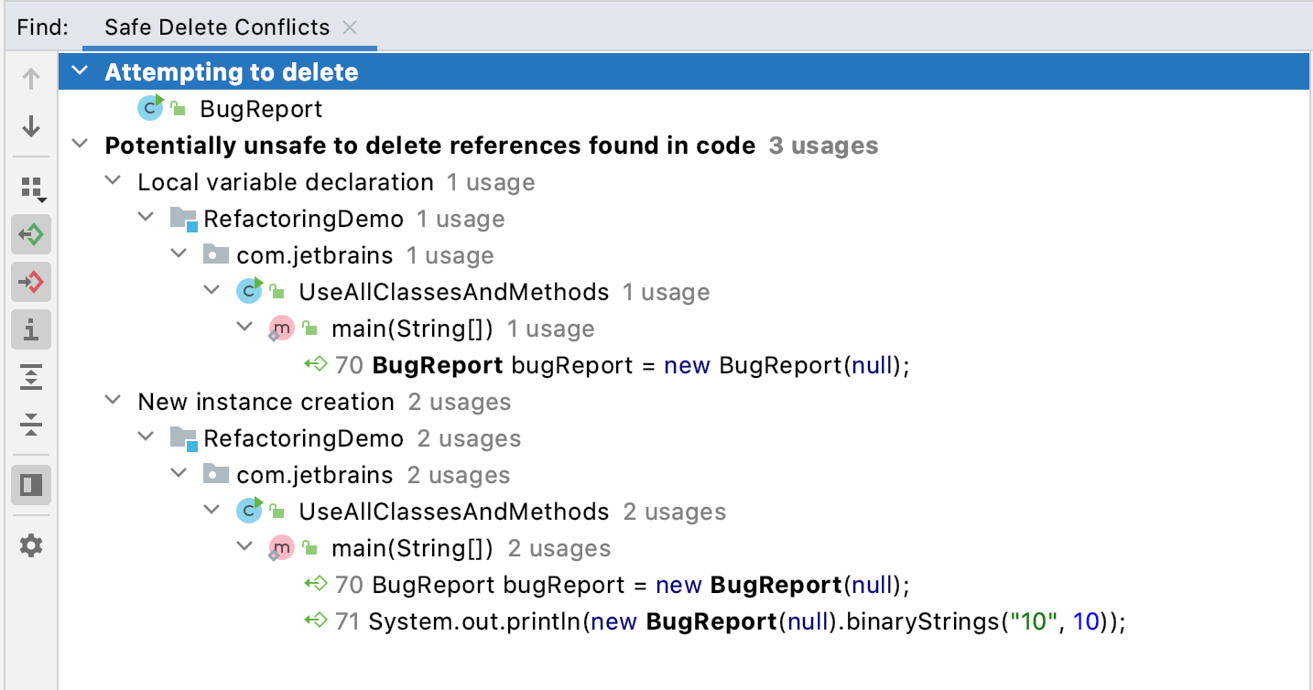This screenshot has width=1313, height=690.
Task: Collapse the New instance creation group
Action: tap(113, 401)
